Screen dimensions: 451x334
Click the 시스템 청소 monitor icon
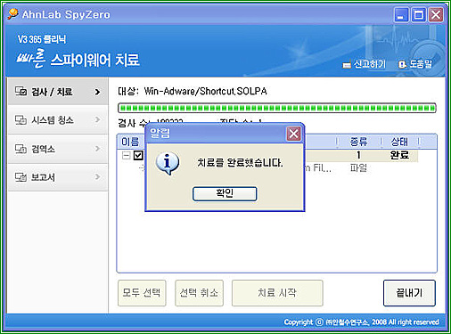(20, 120)
